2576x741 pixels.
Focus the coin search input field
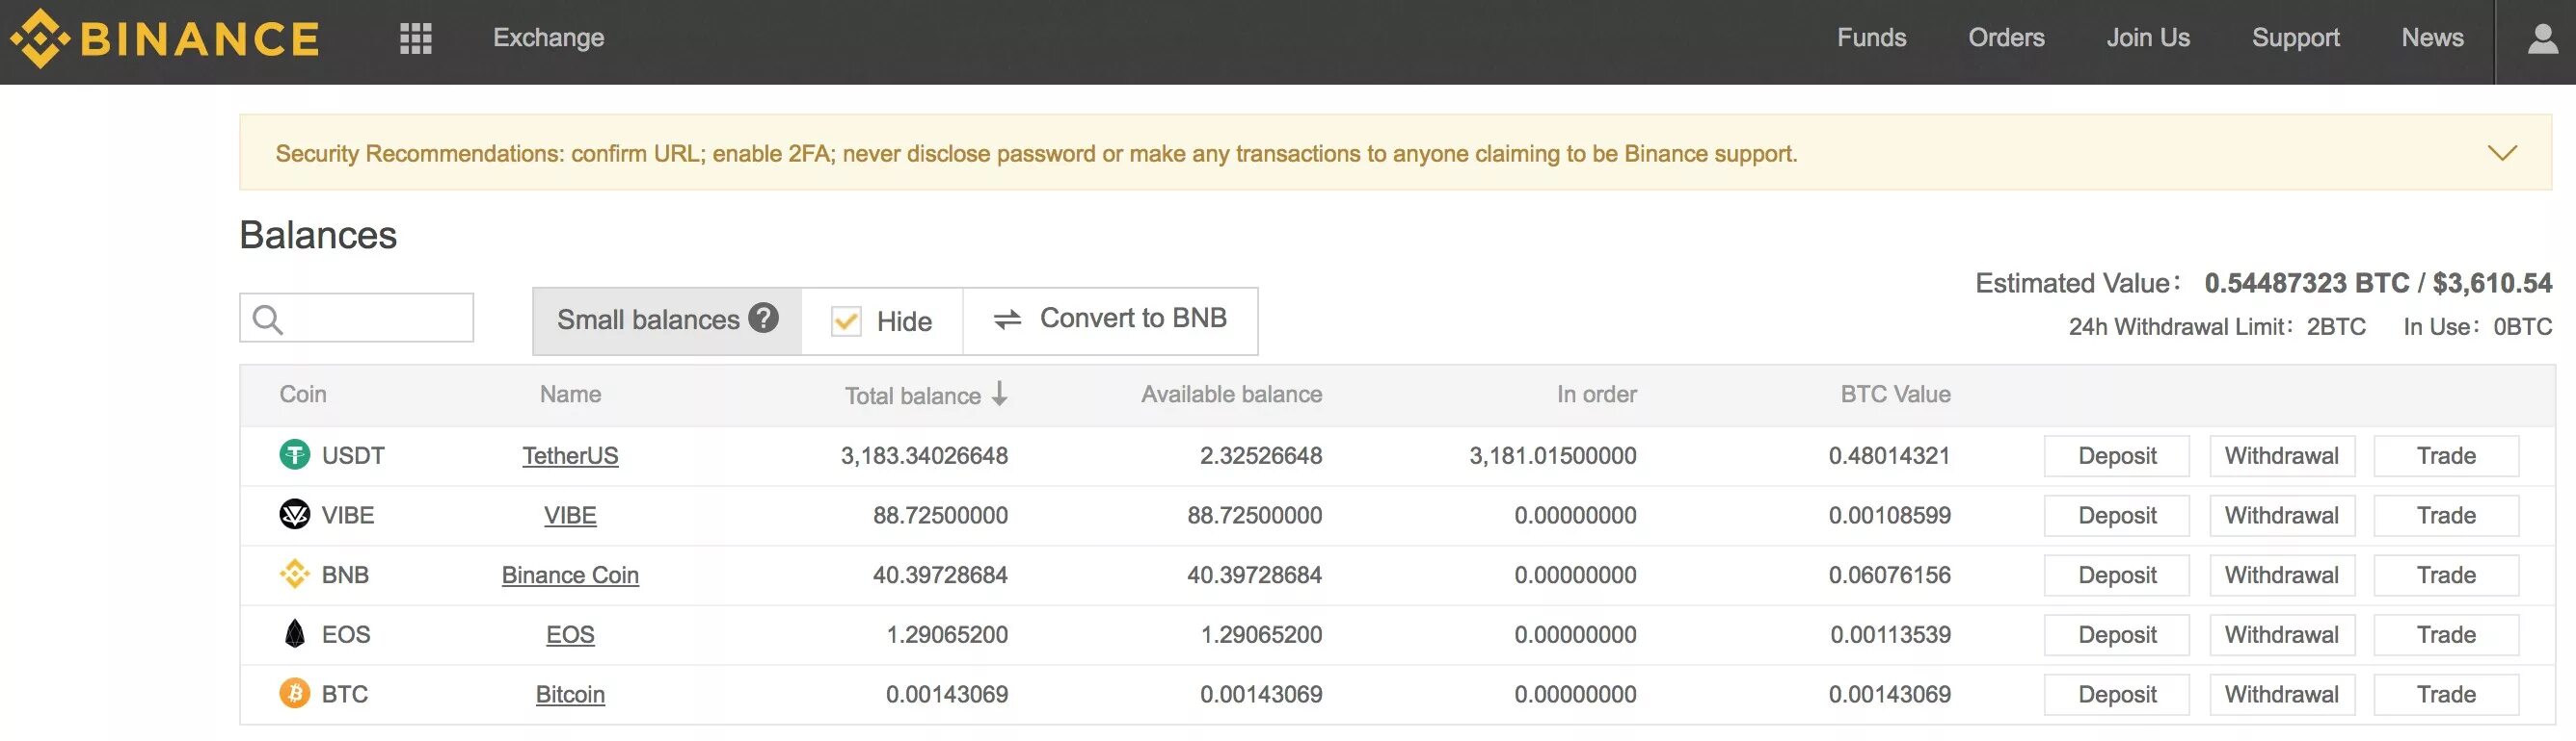356,318
